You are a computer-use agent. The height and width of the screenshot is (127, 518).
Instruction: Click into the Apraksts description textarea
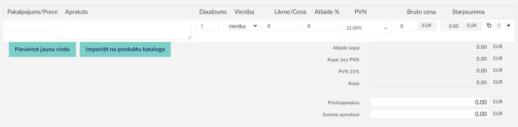125,30
